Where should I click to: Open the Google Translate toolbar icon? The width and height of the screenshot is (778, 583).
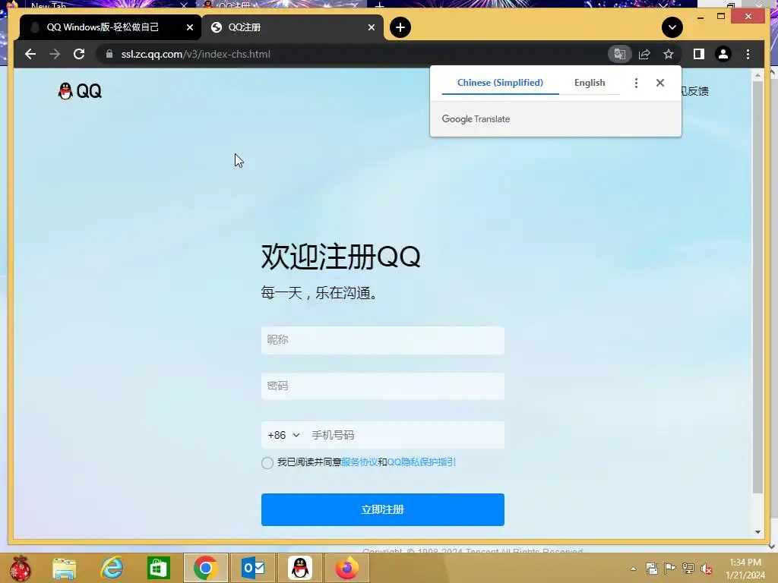click(x=620, y=54)
